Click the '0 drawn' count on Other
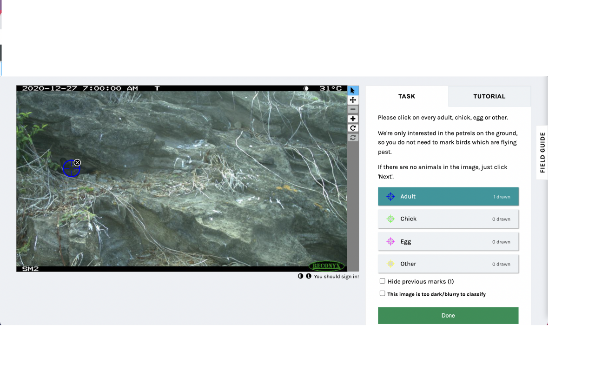Screen dimensions: 595x372 coord(501,264)
